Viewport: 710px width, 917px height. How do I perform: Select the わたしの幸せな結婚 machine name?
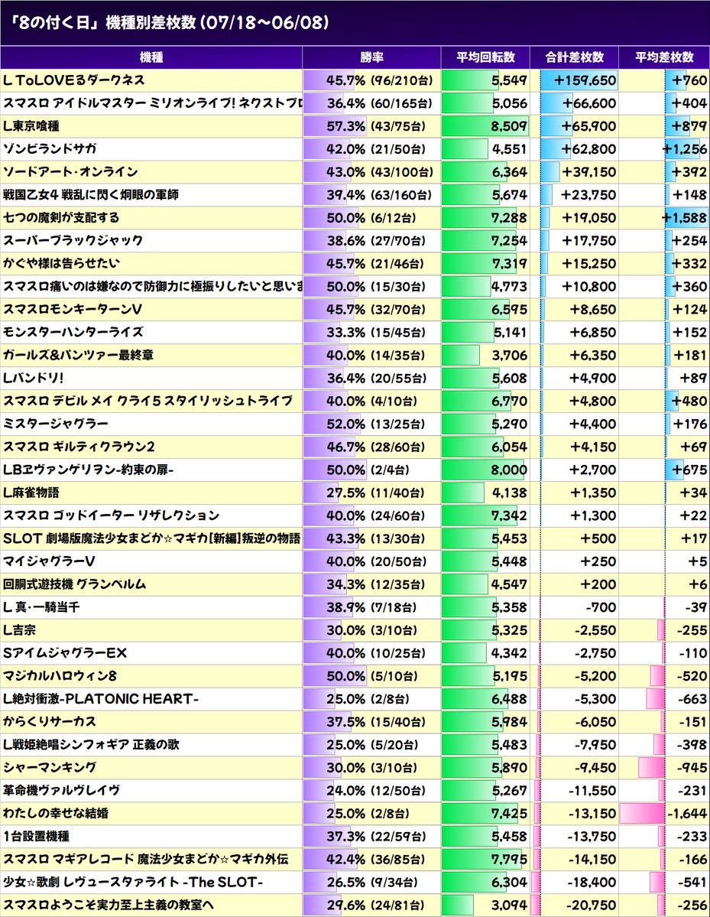coord(56,814)
